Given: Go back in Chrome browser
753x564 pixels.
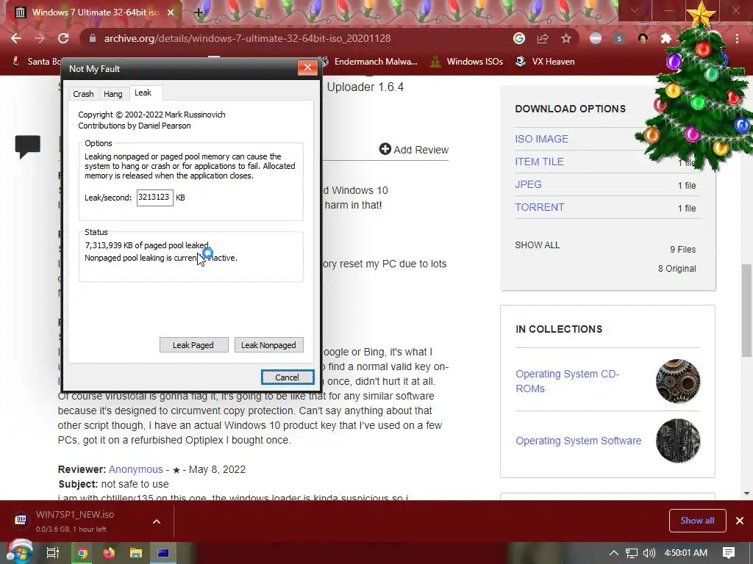Looking at the screenshot, I should point(16,38).
